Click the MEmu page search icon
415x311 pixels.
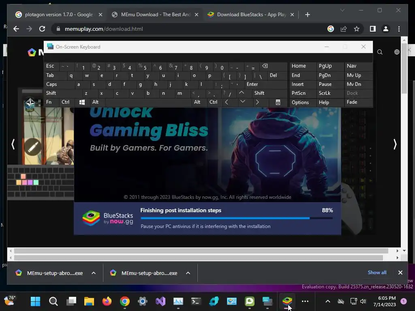click(380, 52)
